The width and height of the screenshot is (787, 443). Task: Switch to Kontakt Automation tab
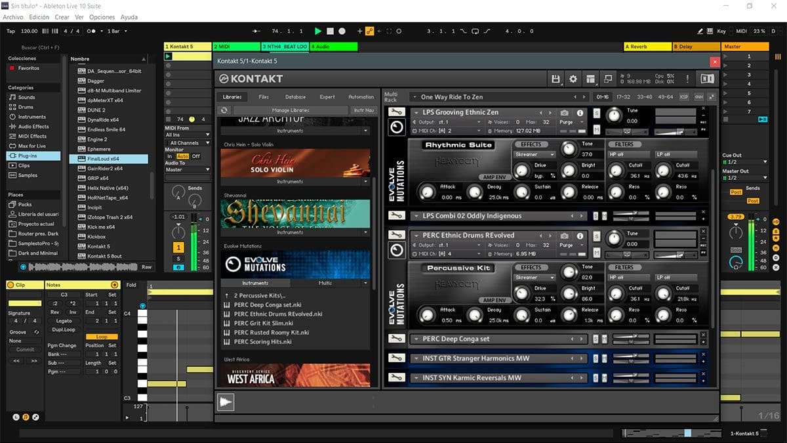pyautogui.click(x=361, y=97)
